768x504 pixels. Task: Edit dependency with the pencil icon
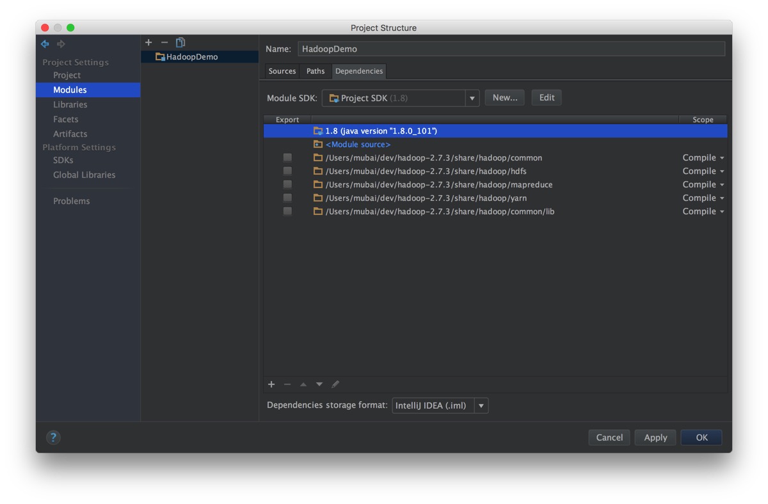(x=335, y=384)
